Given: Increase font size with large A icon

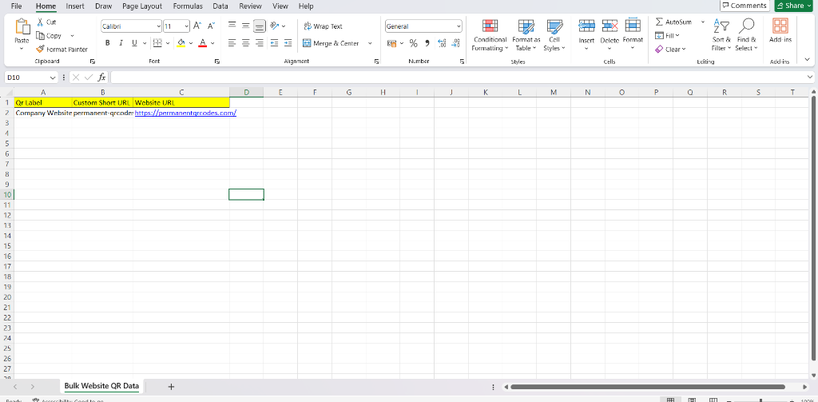Looking at the screenshot, I should click(x=197, y=26).
